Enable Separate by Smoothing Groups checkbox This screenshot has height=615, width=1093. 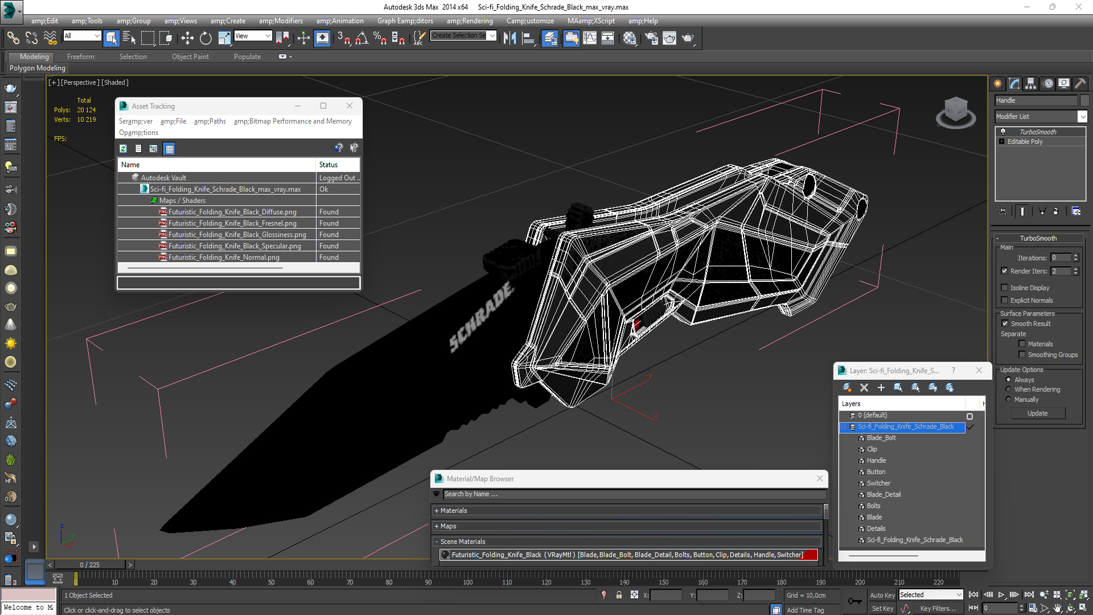click(1022, 355)
